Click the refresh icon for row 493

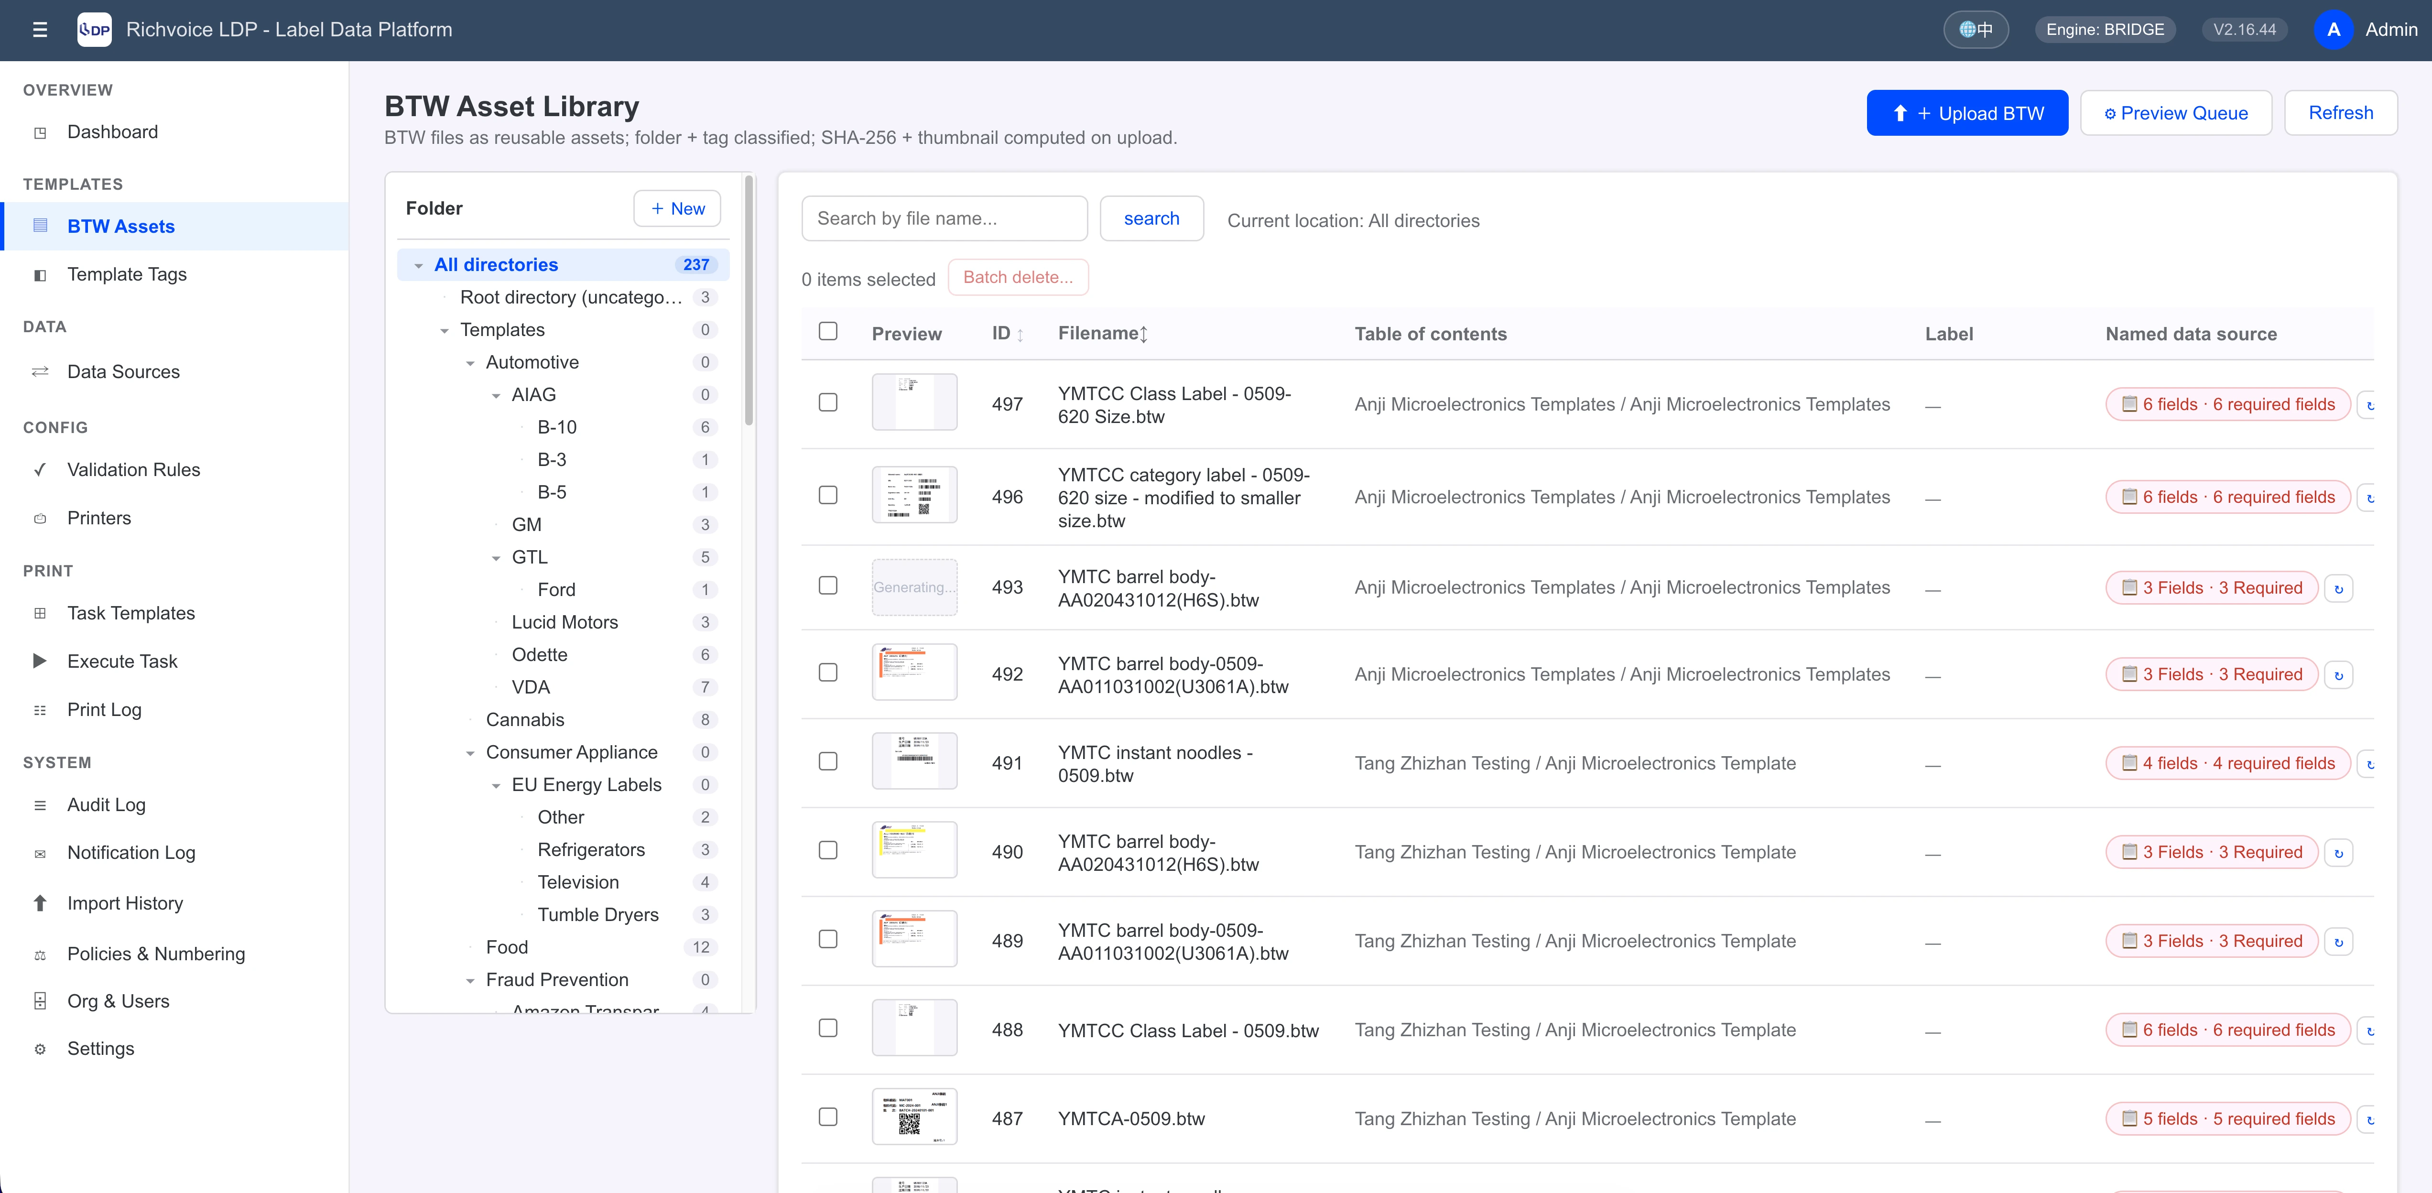point(2338,588)
